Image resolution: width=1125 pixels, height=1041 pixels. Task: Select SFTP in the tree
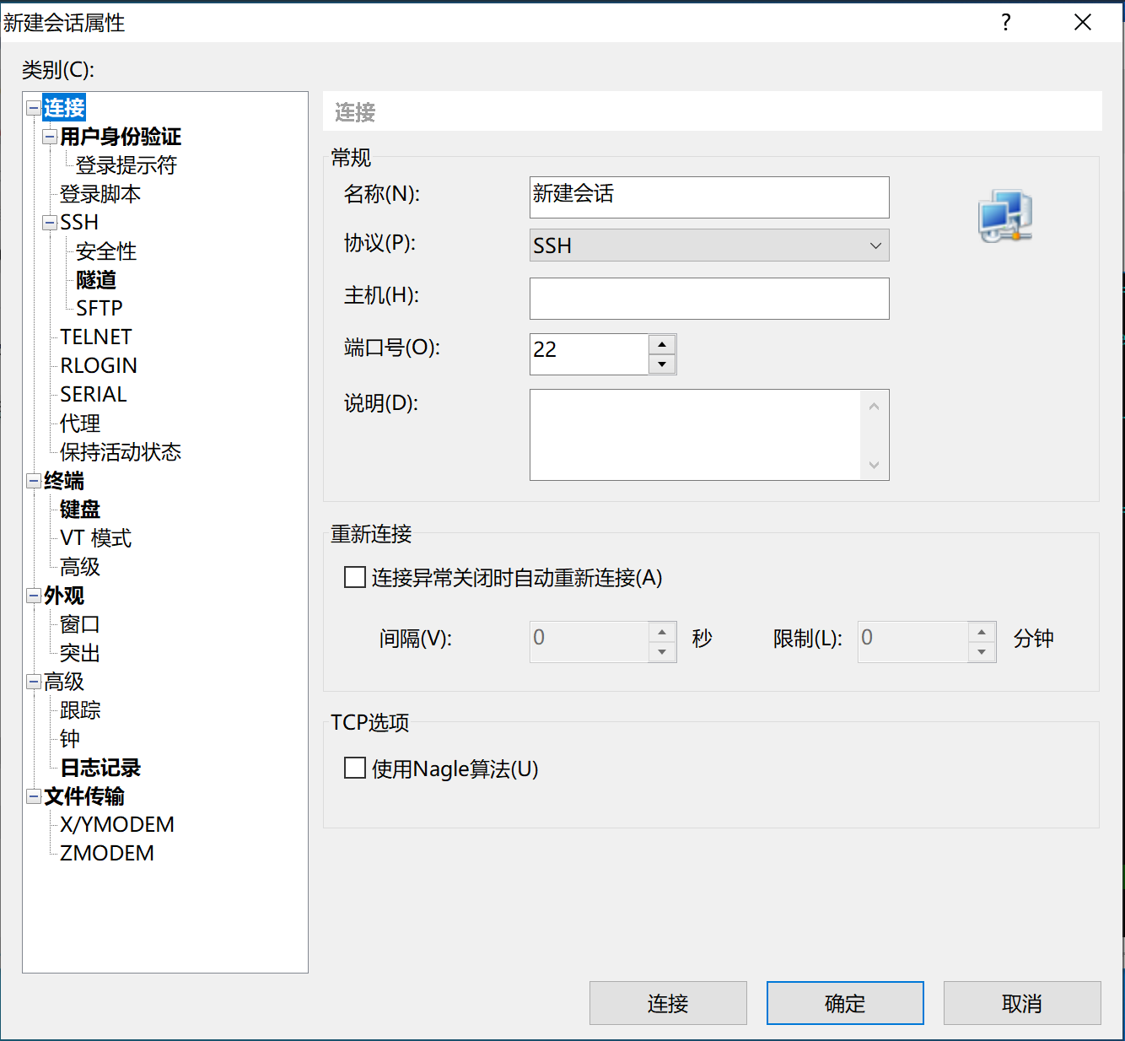click(x=100, y=309)
